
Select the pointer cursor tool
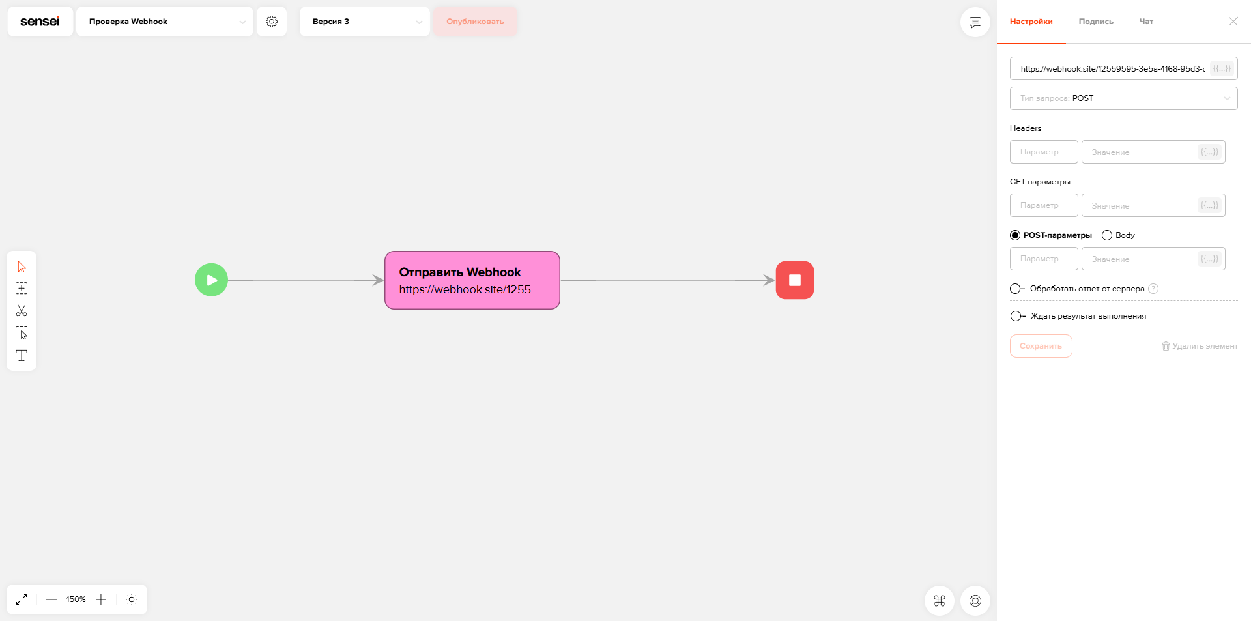click(22, 267)
